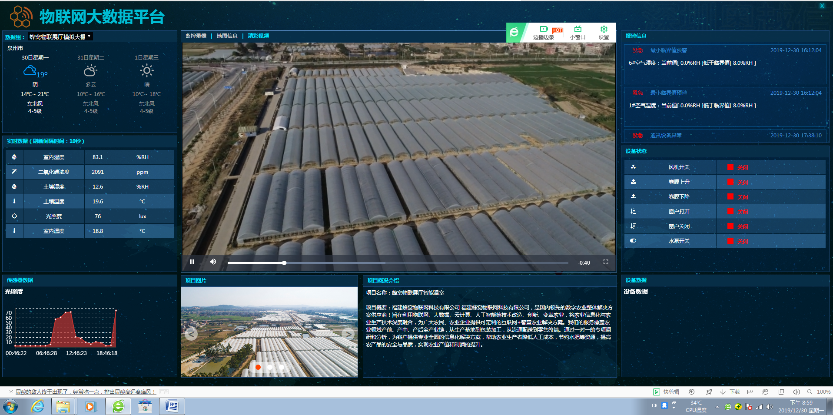This screenshot has width=833, height=415.
Task: Click the 边播边录 record-while-playing icon
Action: tap(544, 29)
